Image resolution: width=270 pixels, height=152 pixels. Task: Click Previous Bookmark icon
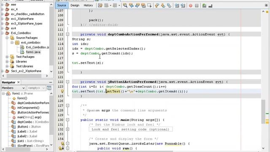(157, 5)
